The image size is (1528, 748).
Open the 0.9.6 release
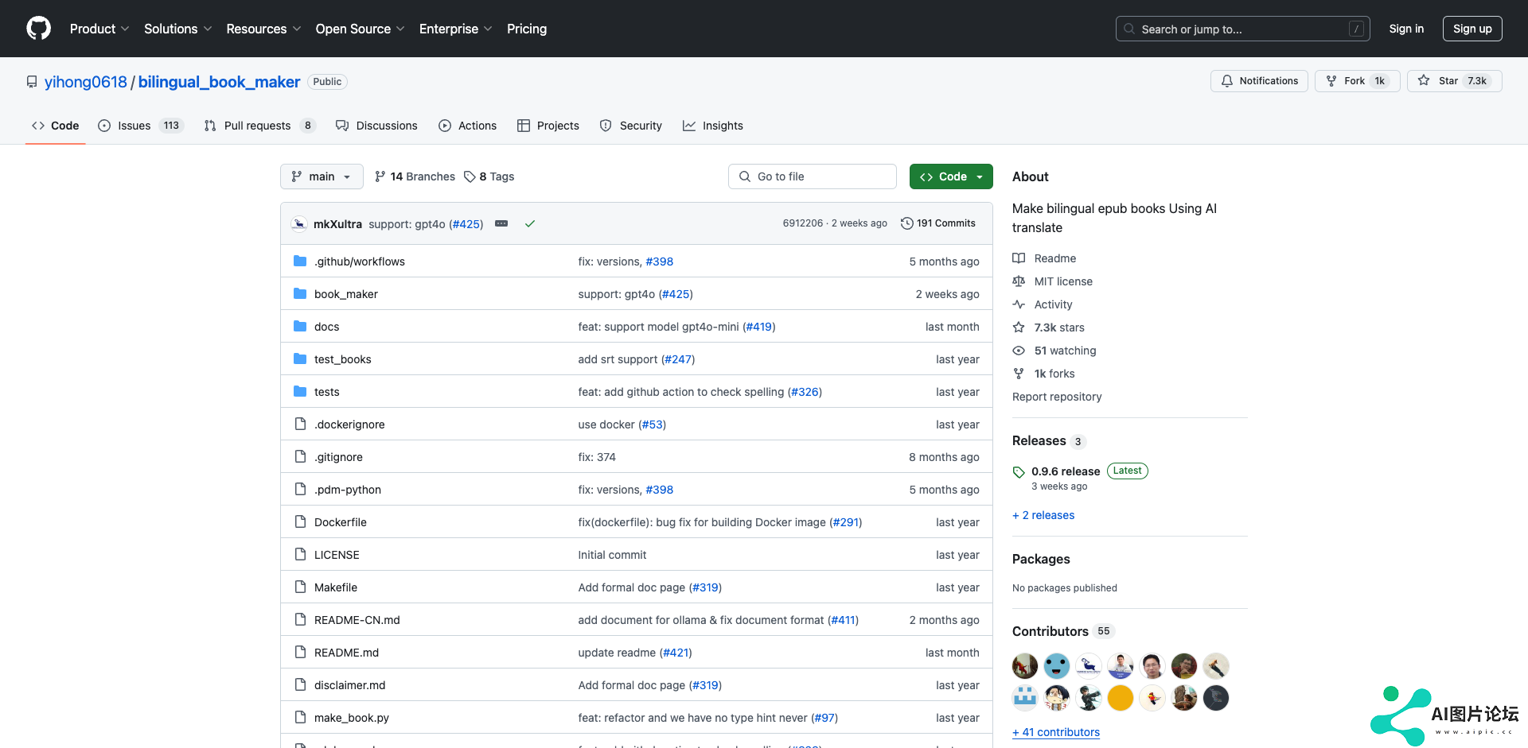point(1066,471)
